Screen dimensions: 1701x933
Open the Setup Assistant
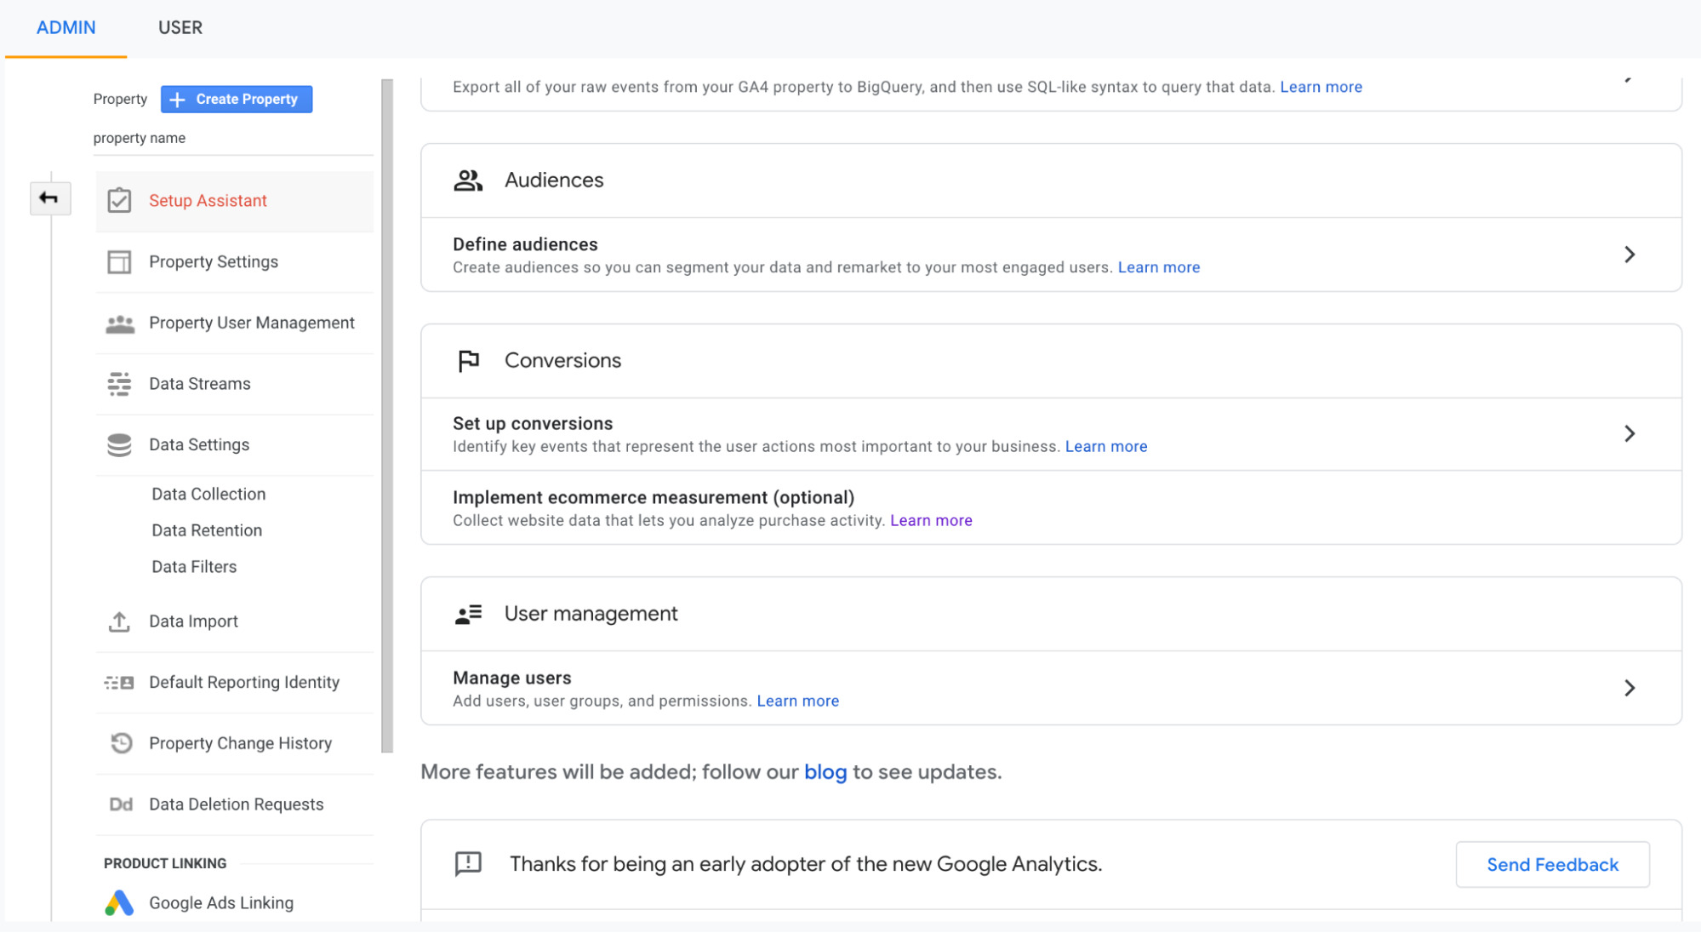tap(208, 200)
